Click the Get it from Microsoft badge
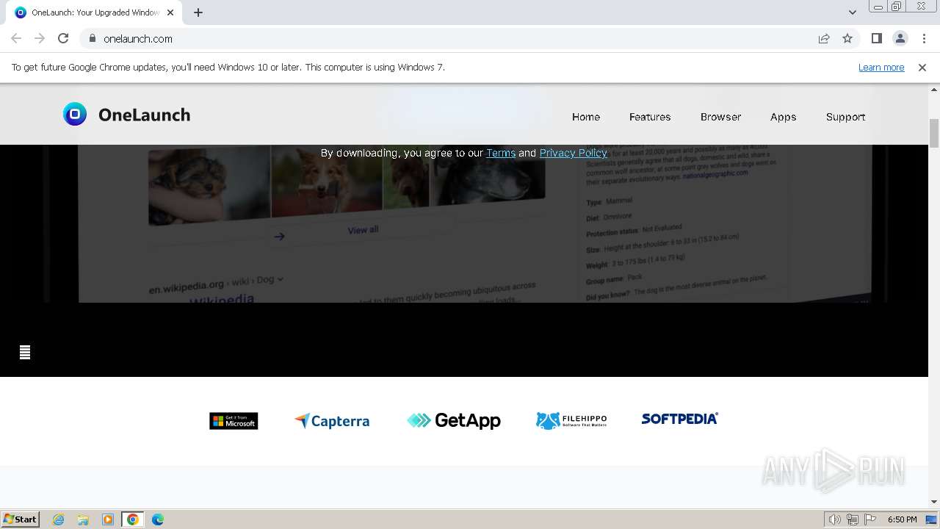The width and height of the screenshot is (940, 529). coord(234,421)
